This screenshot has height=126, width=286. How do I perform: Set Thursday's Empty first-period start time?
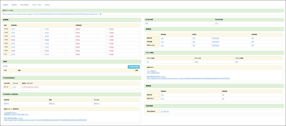tap(13, 40)
